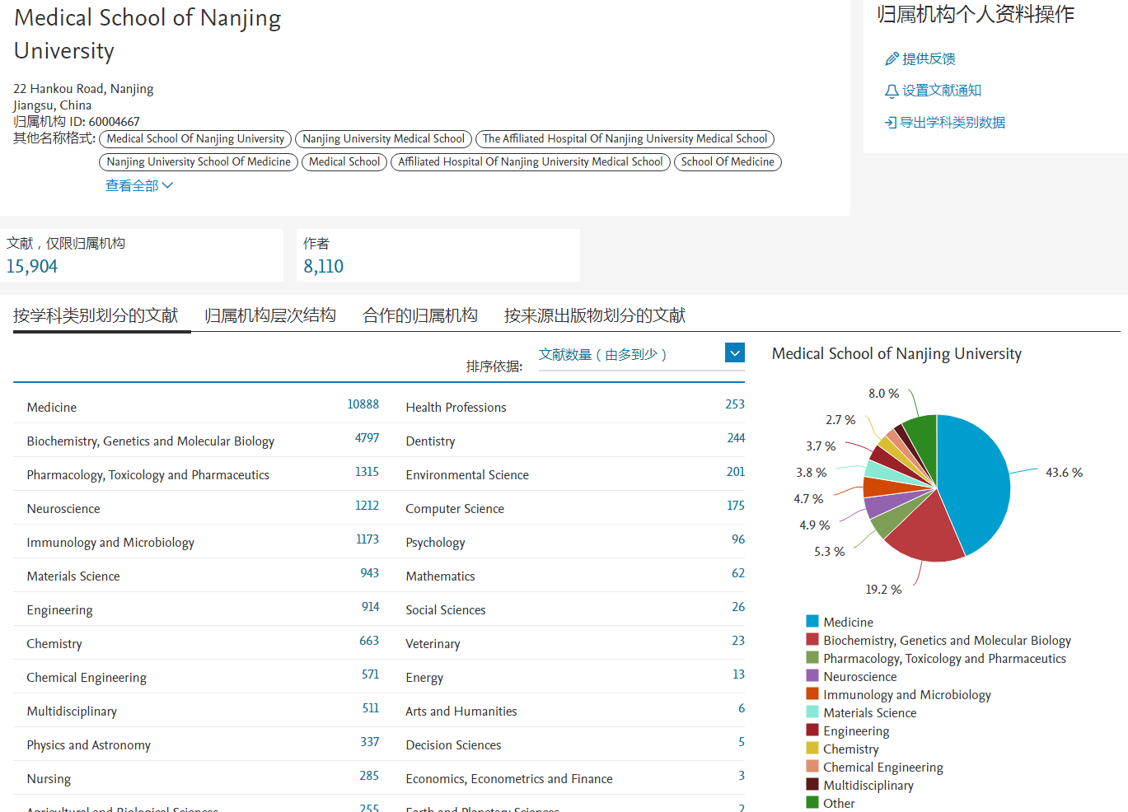The width and height of the screenshot is (1128, 812).
Task: Click the pencil icon for feedback
Action: pyautogui.click(x=891, y=58)
